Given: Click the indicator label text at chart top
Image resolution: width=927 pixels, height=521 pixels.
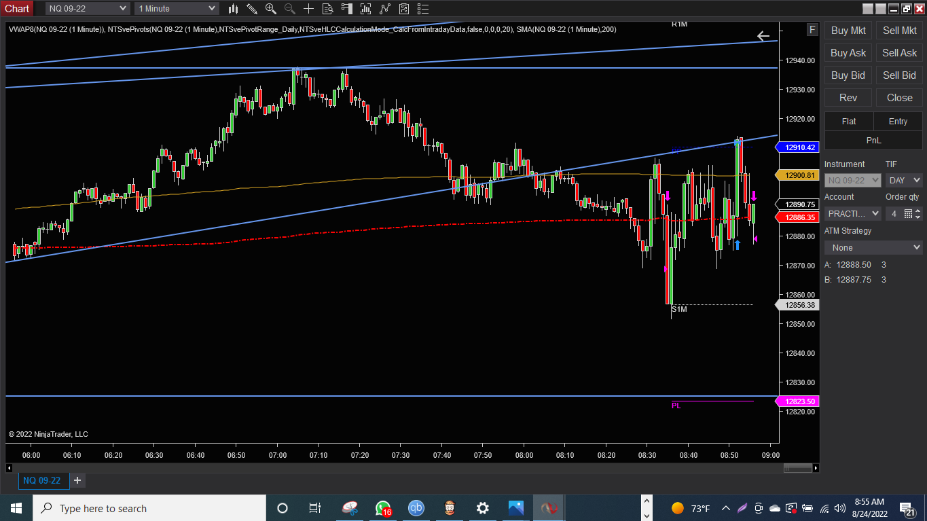Looking at the screenshot, I should [x=312, y=29].
